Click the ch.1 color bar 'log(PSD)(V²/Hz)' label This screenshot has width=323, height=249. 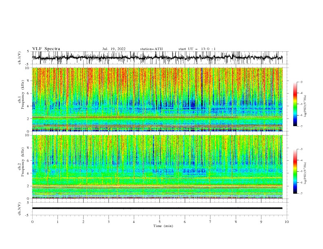tap(305, 106)
